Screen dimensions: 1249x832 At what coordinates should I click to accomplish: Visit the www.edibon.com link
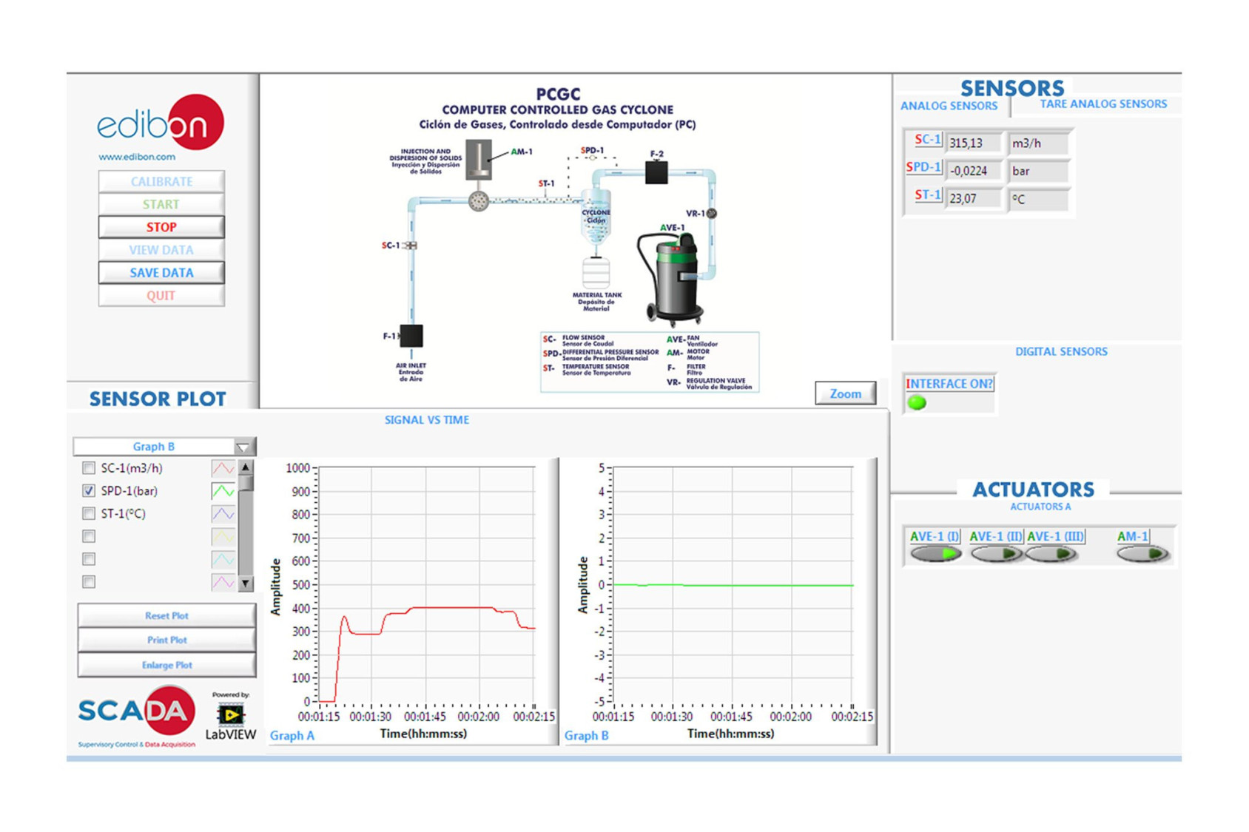point(137,156)
